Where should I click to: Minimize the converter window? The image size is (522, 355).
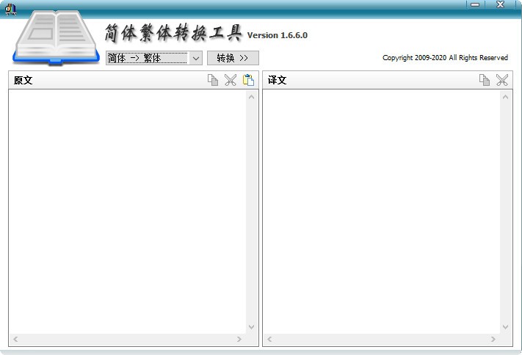tap(475, 4)
